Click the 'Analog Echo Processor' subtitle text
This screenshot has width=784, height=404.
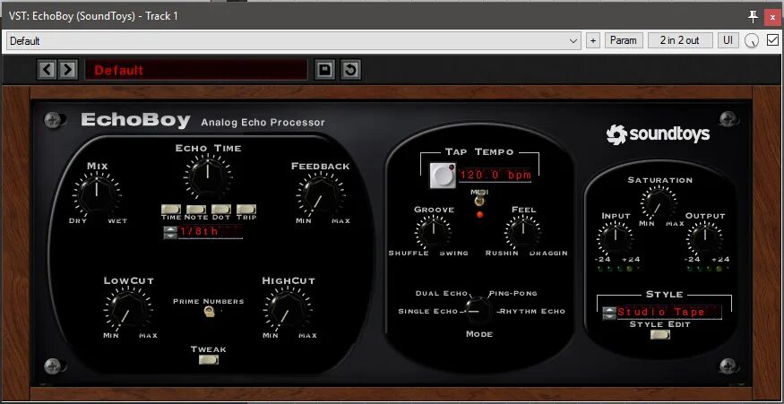click(x=263, y=123)
